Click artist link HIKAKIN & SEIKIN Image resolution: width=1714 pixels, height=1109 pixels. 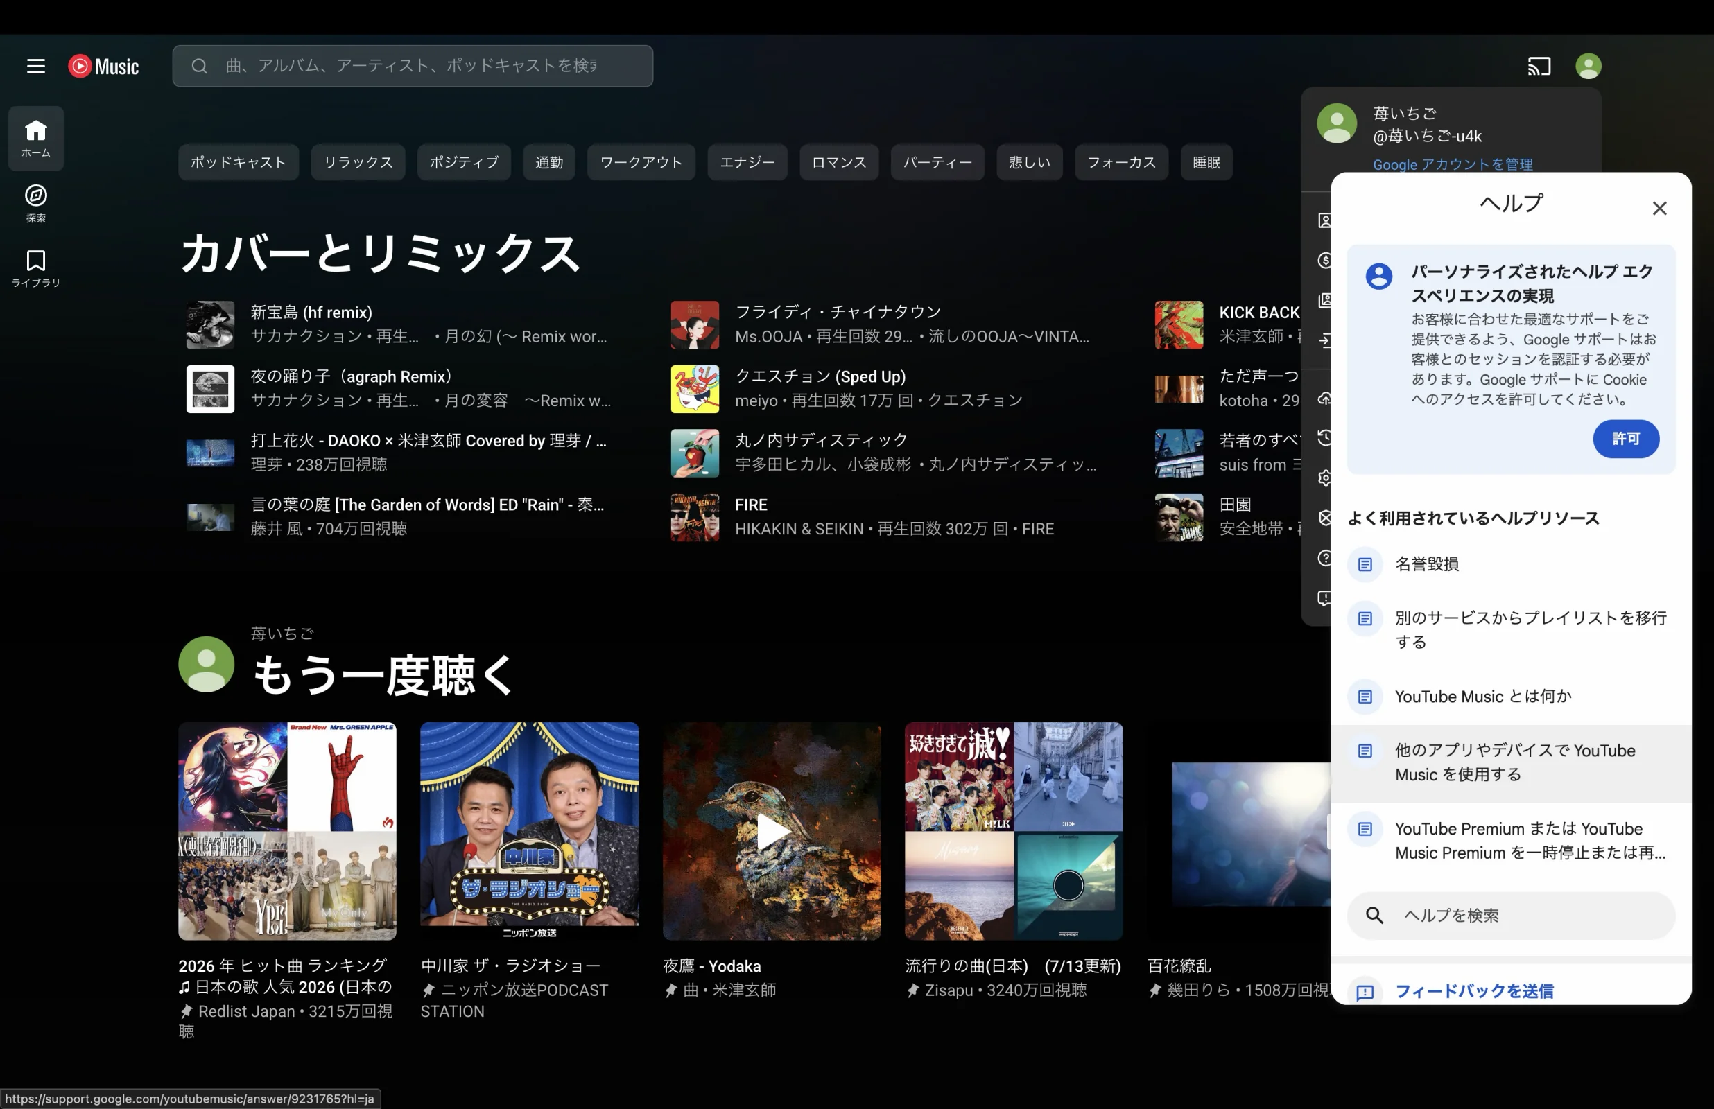coord(799,530)
